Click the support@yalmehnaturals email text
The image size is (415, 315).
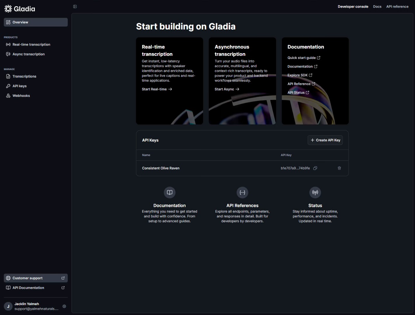click(36, 309)
